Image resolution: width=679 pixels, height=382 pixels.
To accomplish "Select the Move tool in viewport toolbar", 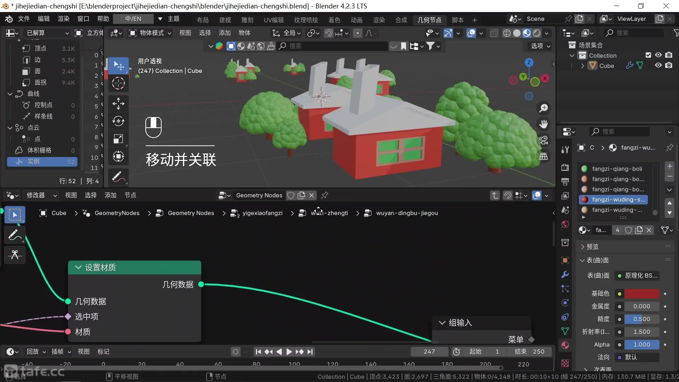I will [118, 104].
